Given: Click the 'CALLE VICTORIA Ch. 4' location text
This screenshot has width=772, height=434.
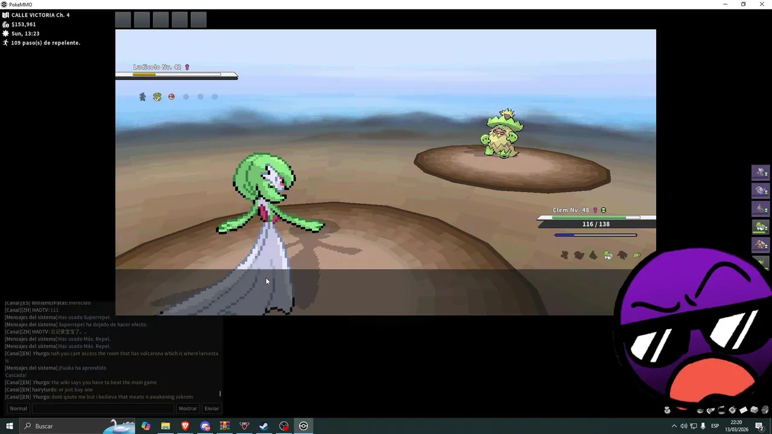Looking at the screenshot, I should click(40, 15).
